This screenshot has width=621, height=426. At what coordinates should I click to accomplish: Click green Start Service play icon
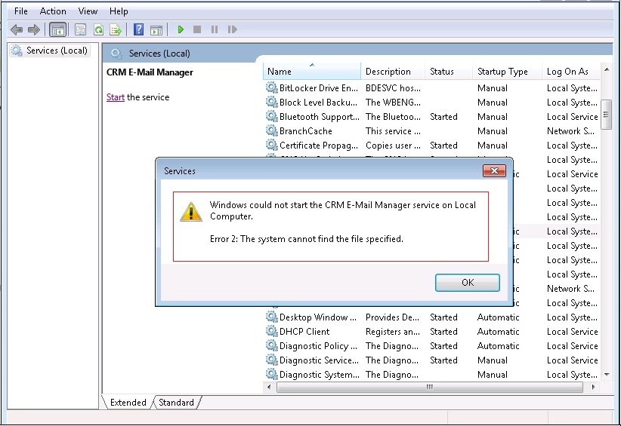[181, 29]
